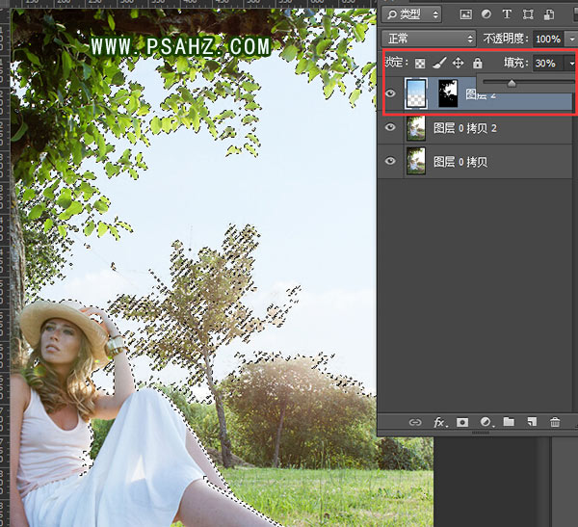Image resolution: width=578 pixels, height=527 pixels.
Task: Toggle the lock position option
Action: (x=458, y=63)
